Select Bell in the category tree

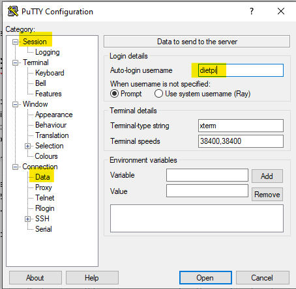coord(40,83)
